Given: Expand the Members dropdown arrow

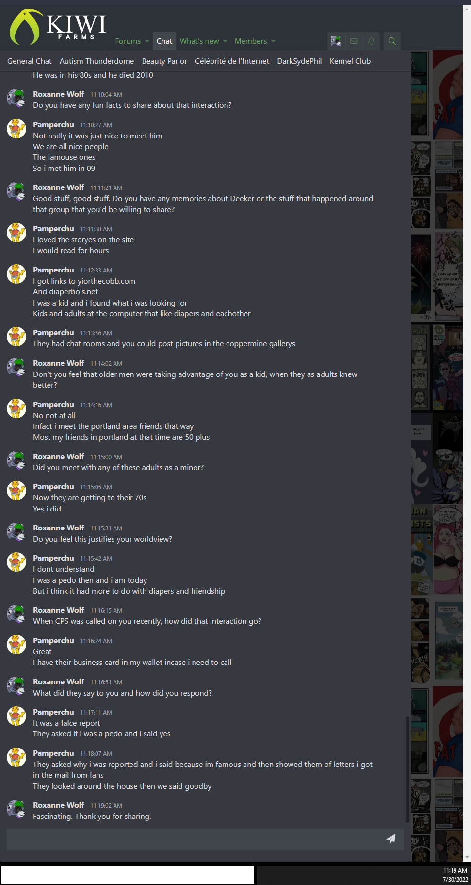Looking at the screenshot, I should [273, 41].
